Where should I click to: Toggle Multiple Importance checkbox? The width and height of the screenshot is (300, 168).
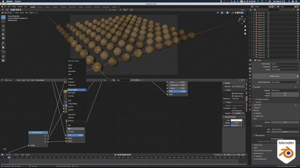(x=232, y=93)
